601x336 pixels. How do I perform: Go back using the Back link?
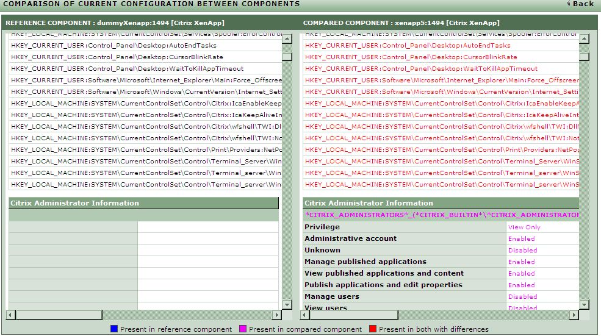[580, 4]
